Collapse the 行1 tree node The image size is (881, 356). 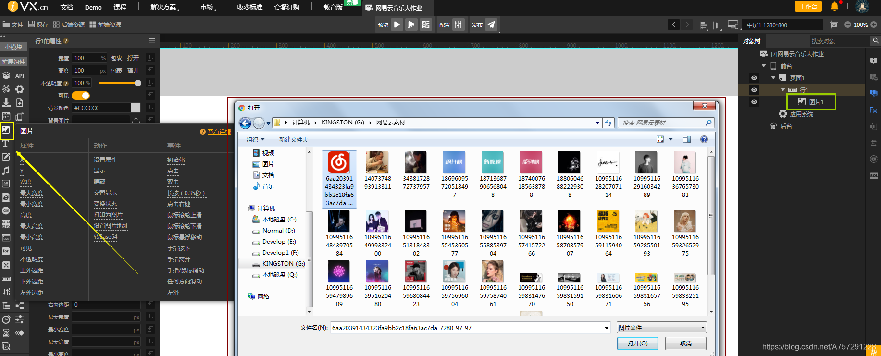(783, 90)
